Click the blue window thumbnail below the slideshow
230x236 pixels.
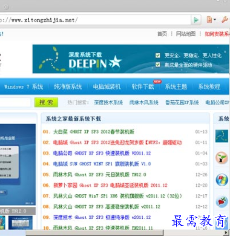pyautogui.click(x=21, y=223)
